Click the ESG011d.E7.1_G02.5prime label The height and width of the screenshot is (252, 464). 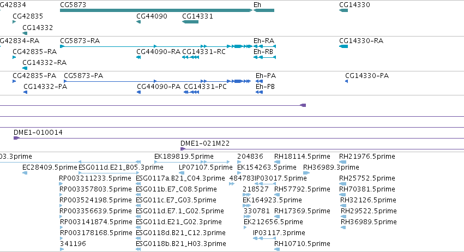(x=180, y=212)
